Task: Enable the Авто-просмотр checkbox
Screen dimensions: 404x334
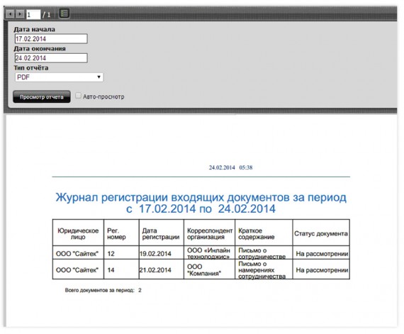Action: [x=78, y=96]
